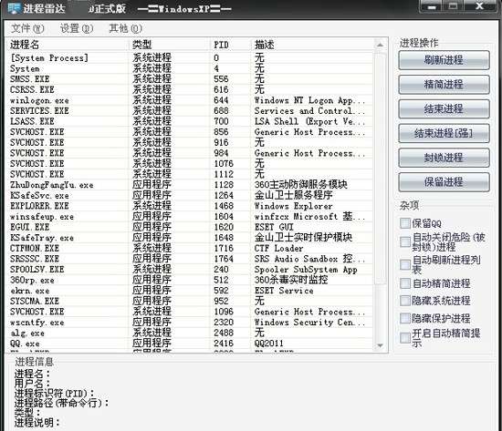Viewport: 502px width, 431px height.
Task: Click the 保留进程 button
Action: (x=444, y=182)
